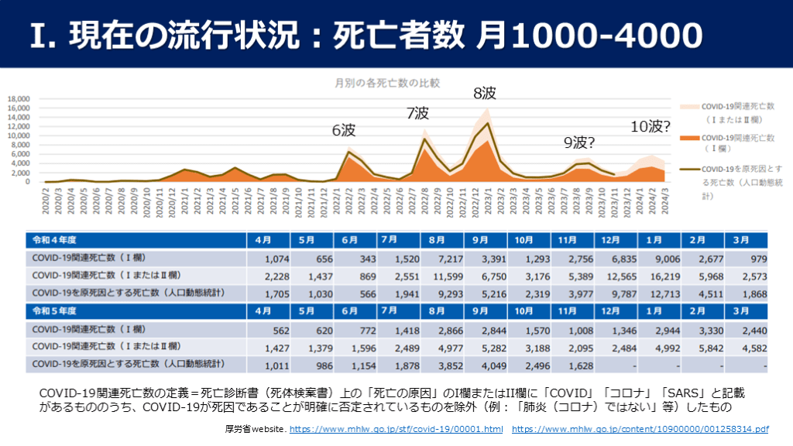Click the orange legend swatch for I欄 deaths
The image size is (793, 446).
point(686,137)
